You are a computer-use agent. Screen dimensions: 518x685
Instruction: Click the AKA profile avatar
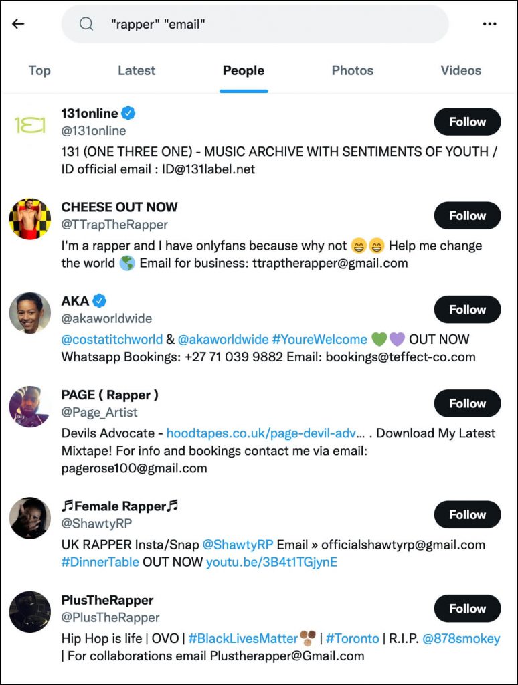click(30, 312)
